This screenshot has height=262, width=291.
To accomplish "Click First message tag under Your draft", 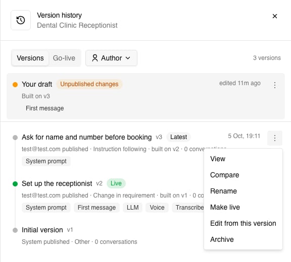I will tap(45, 108).
